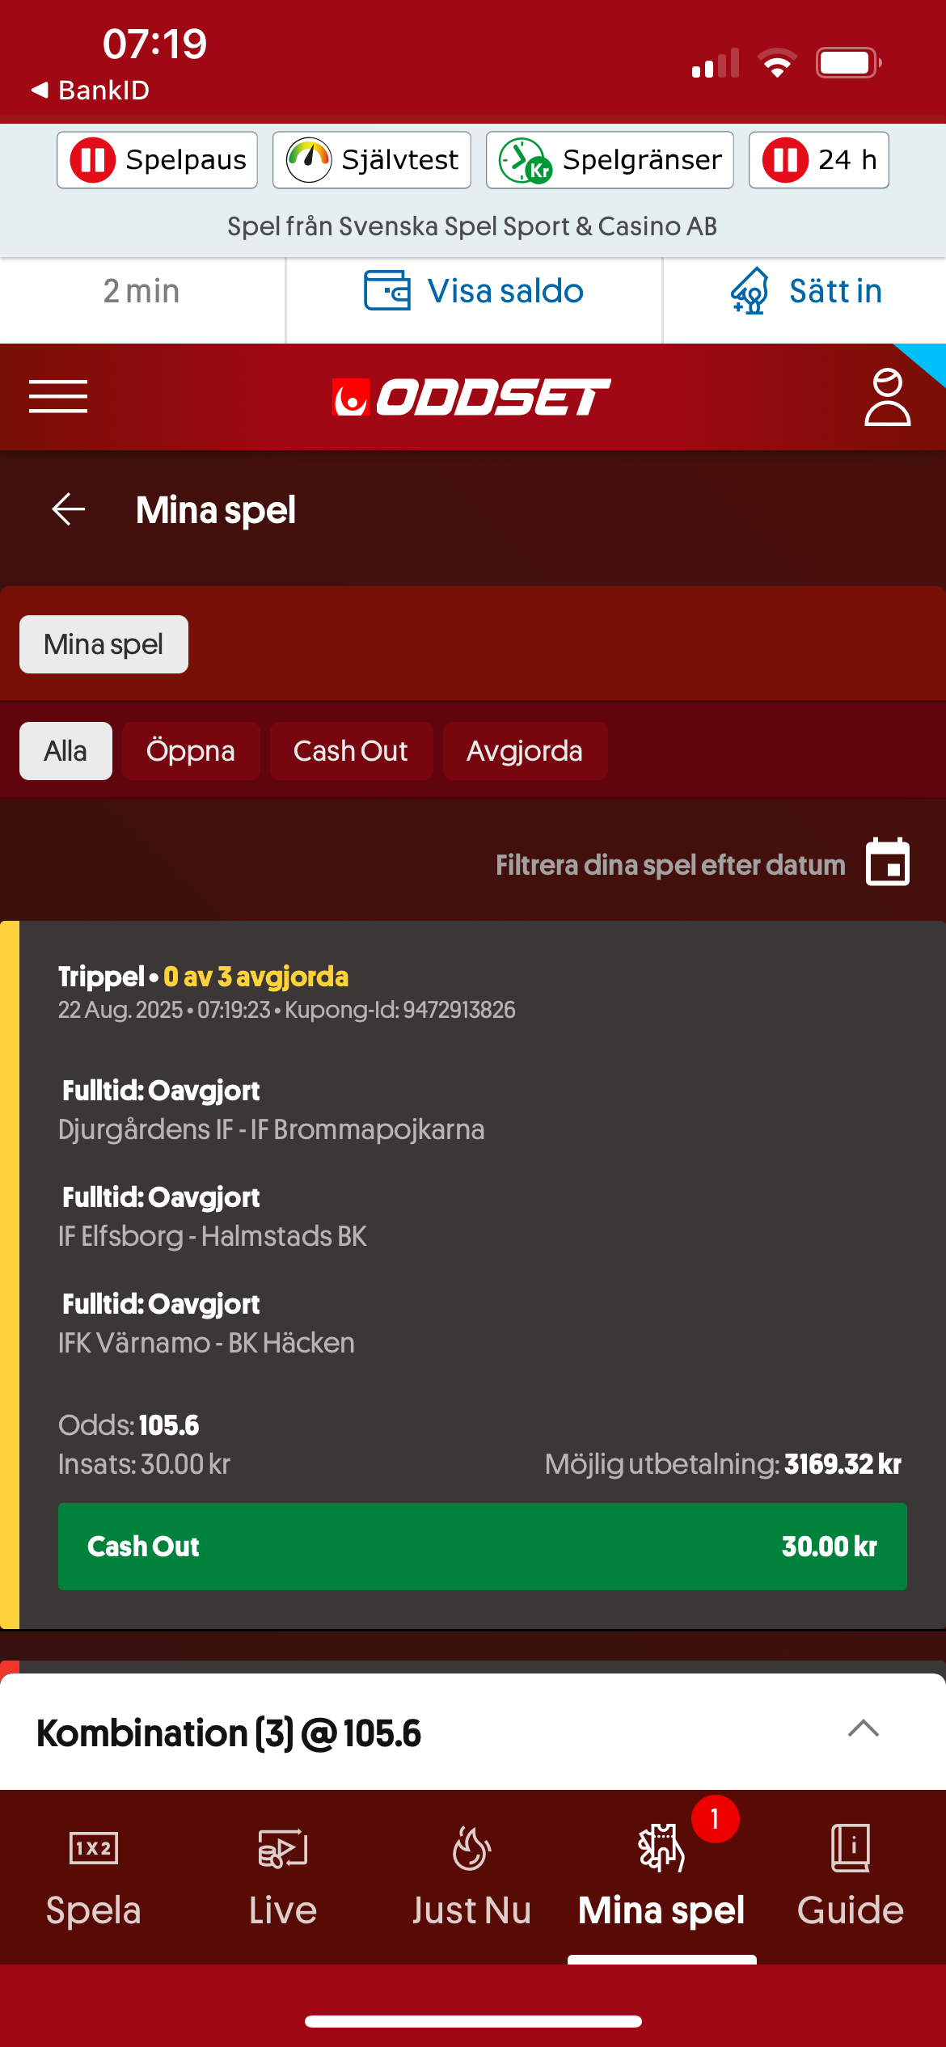Click Odds: 105.6 value

pos(129,1425)
